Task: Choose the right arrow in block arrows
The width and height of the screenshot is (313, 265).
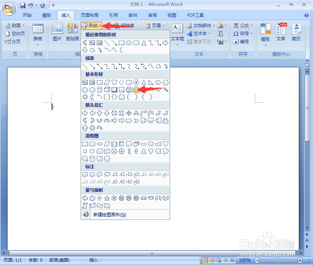Action: [x=85, y=113]
